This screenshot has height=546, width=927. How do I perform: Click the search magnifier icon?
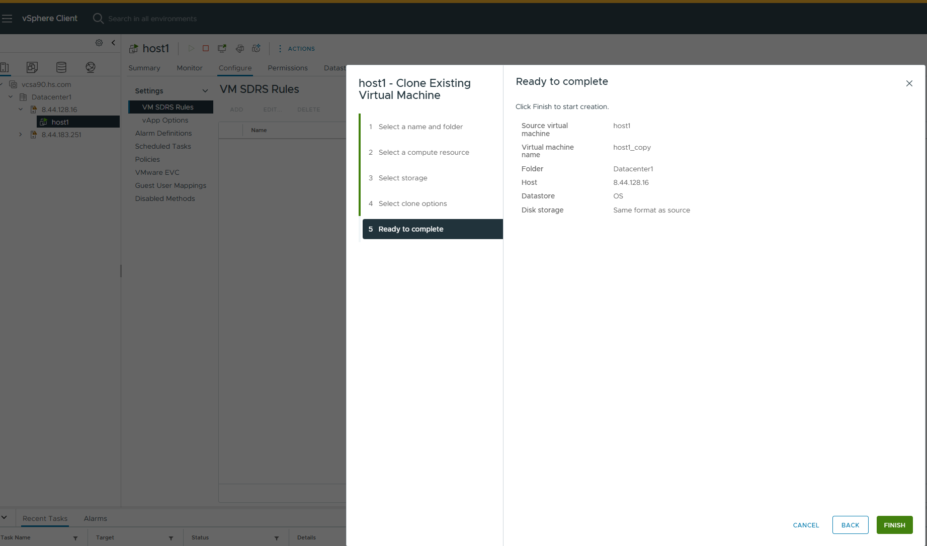[98, 19]
